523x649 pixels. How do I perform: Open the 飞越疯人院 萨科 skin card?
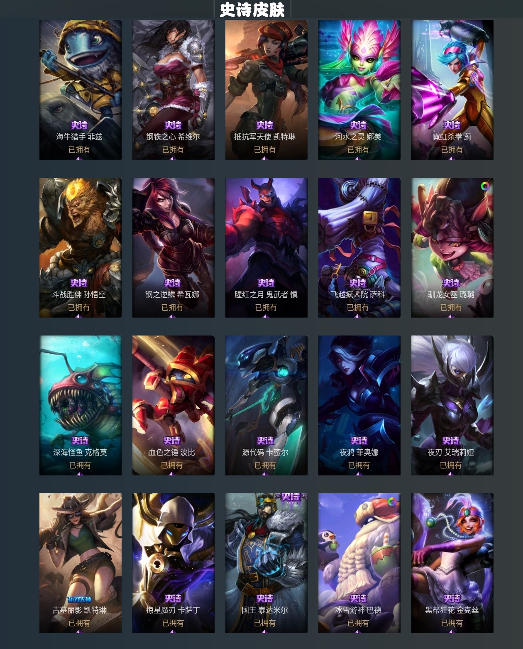(x=359, y=247)
